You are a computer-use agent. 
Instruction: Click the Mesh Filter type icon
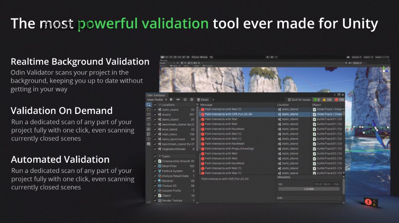coord(160,166)
